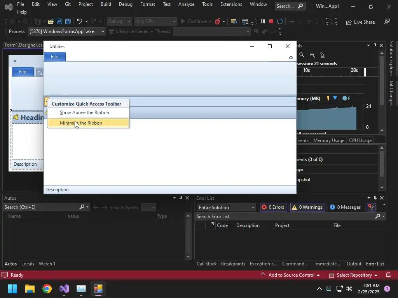Click the Search Error List magnifier

(378, 216)
